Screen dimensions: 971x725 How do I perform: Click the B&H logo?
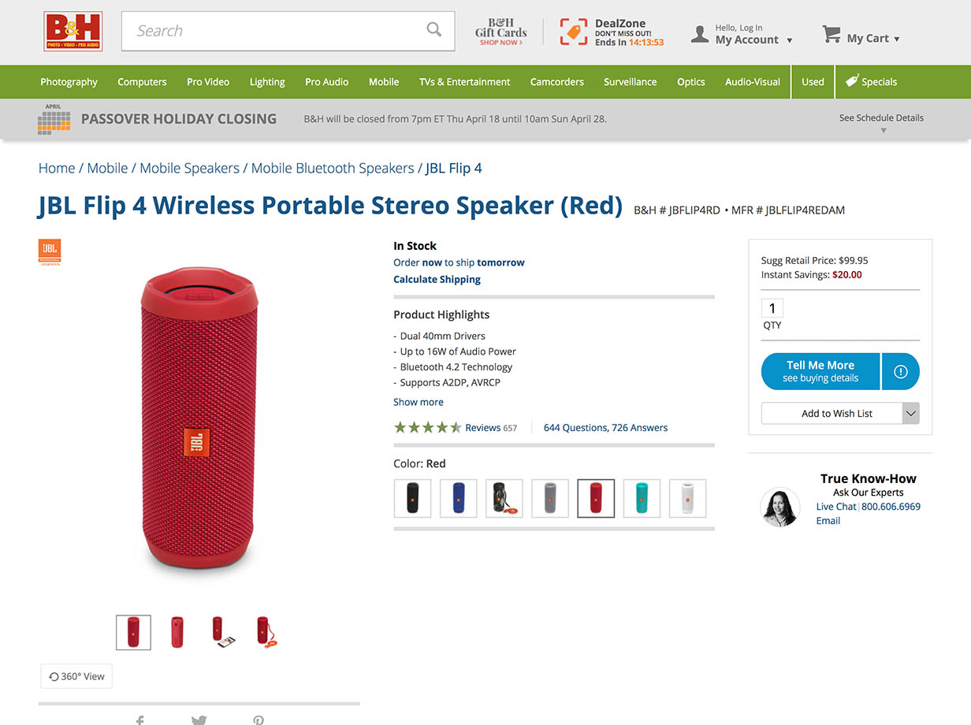pyautogui.click(x=73, y=32)
